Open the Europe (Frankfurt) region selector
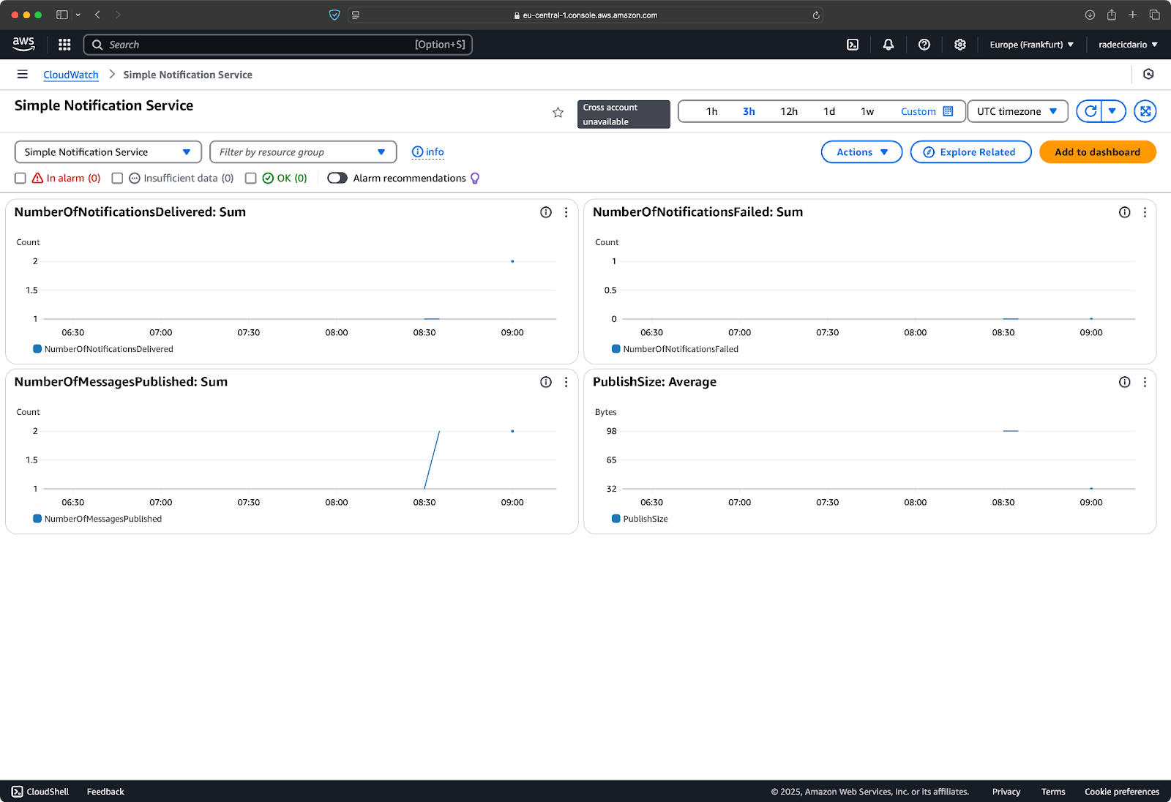Viewport: 1171px width, 802px height. [1032, 45]
